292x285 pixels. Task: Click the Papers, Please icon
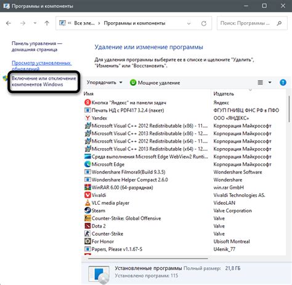87,249
